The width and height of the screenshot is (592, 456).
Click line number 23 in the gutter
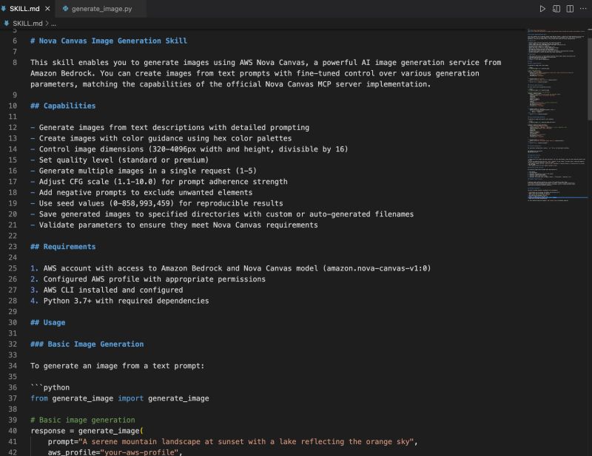(13, 247)
